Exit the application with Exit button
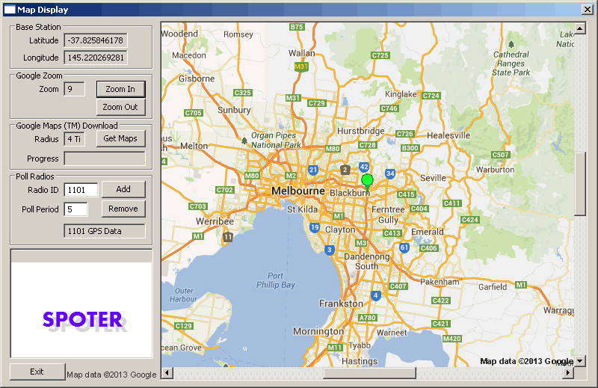Viewport: 598px width, 388px height. (37, 372)
